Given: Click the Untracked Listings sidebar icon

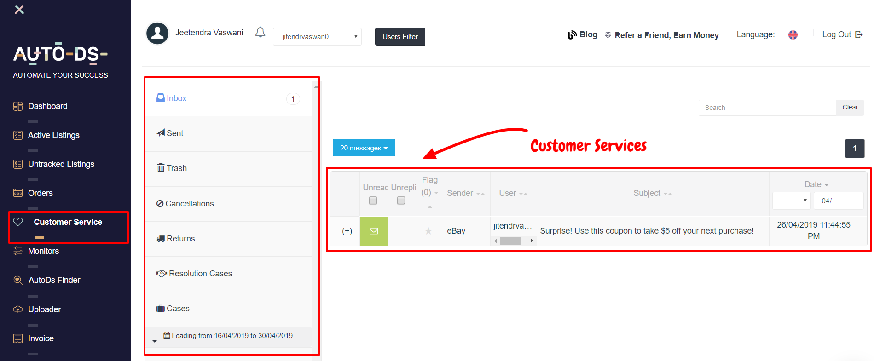Looking at the screenshot, I should click(x=18, y=164).
